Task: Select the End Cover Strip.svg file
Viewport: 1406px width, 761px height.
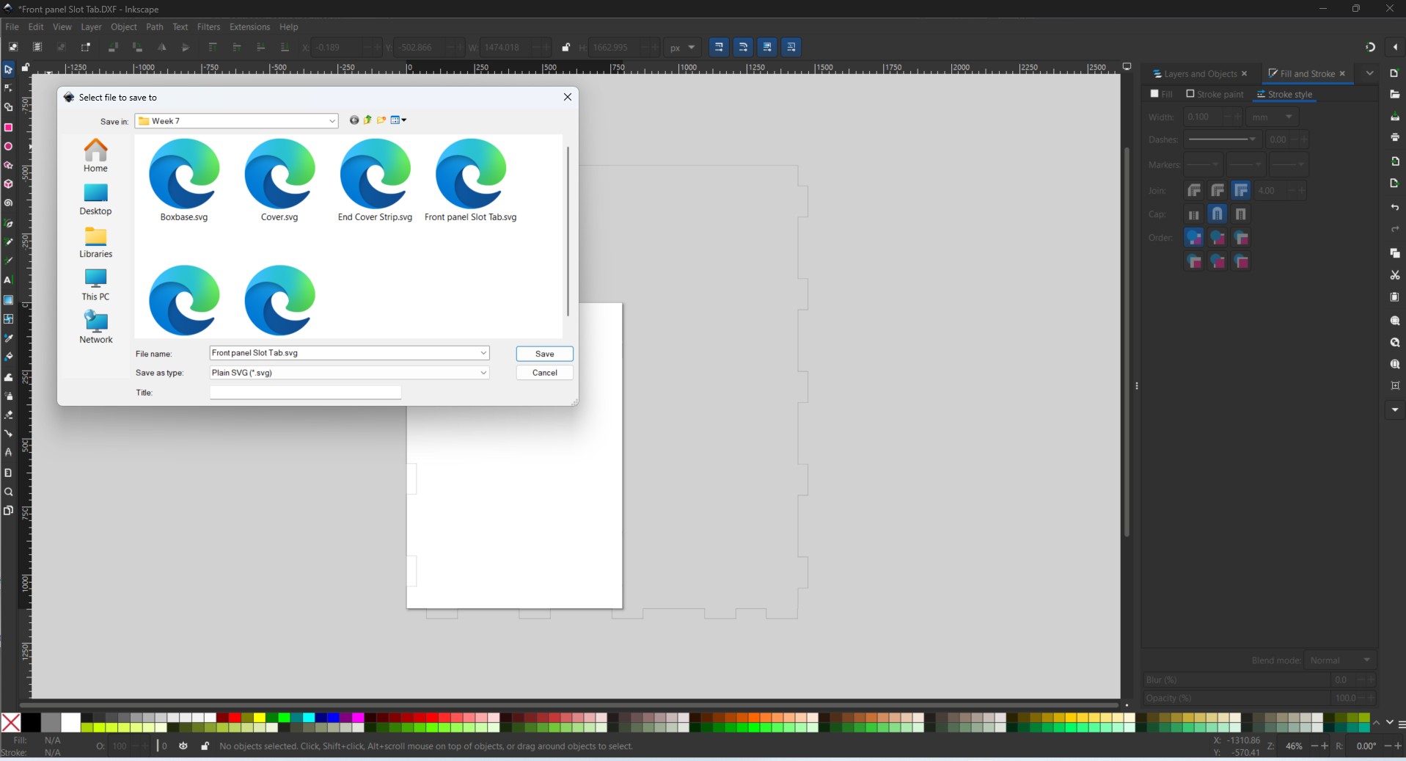Action: tap(375, 181)
